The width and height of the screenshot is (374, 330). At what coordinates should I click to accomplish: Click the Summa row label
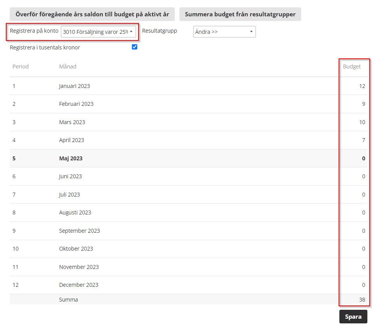click(68, 300)
